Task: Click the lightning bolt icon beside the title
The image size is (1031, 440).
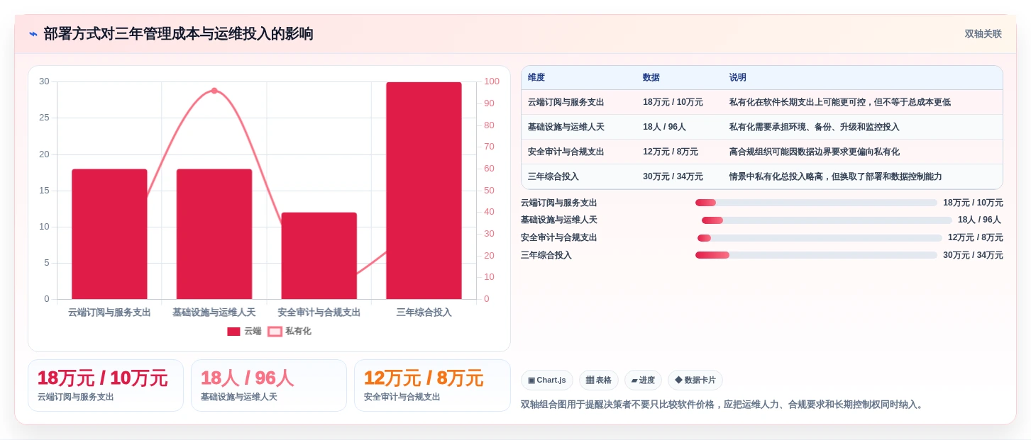Action: [33, 34]
